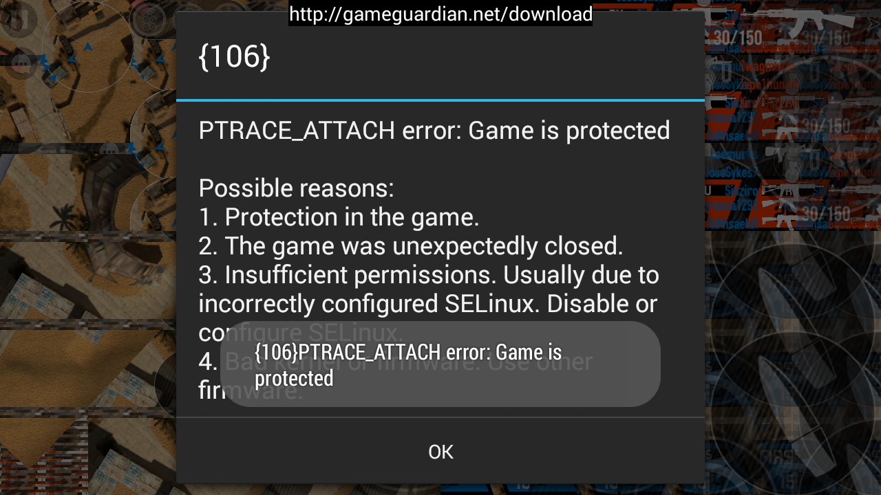Click the PTRACE_ATTACH error headline text

coord(434,130)
